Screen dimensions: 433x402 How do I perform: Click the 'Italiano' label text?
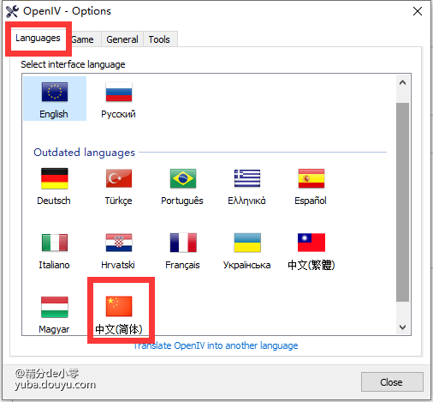click(x=54, y=265)
